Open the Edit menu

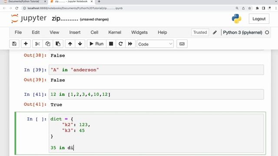36,32
